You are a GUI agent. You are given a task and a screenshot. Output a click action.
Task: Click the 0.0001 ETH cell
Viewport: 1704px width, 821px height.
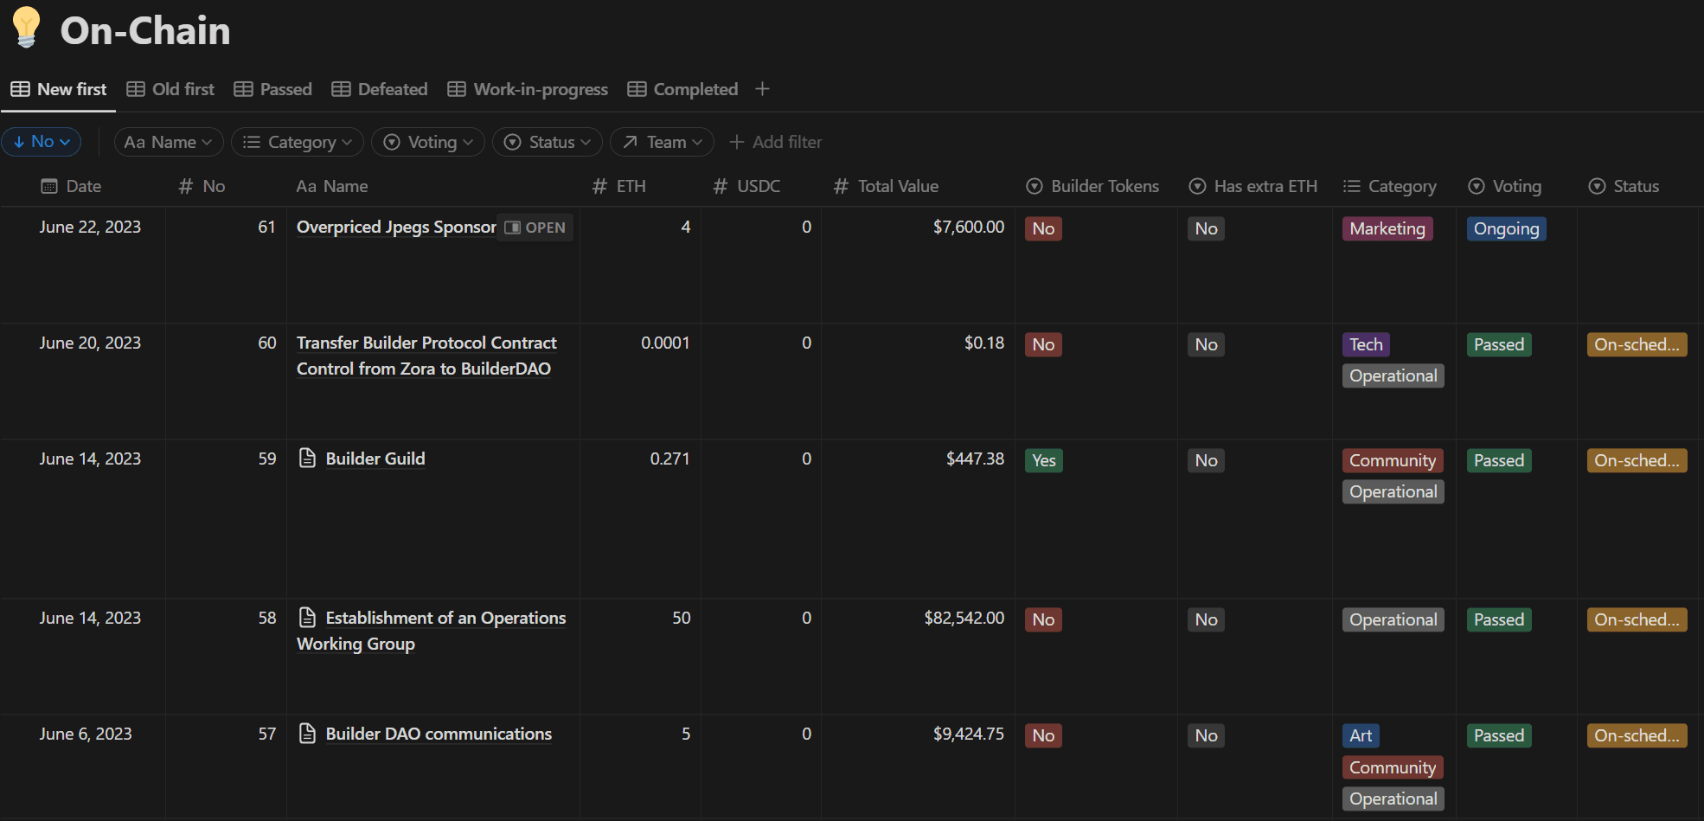(x=665, y=343)
